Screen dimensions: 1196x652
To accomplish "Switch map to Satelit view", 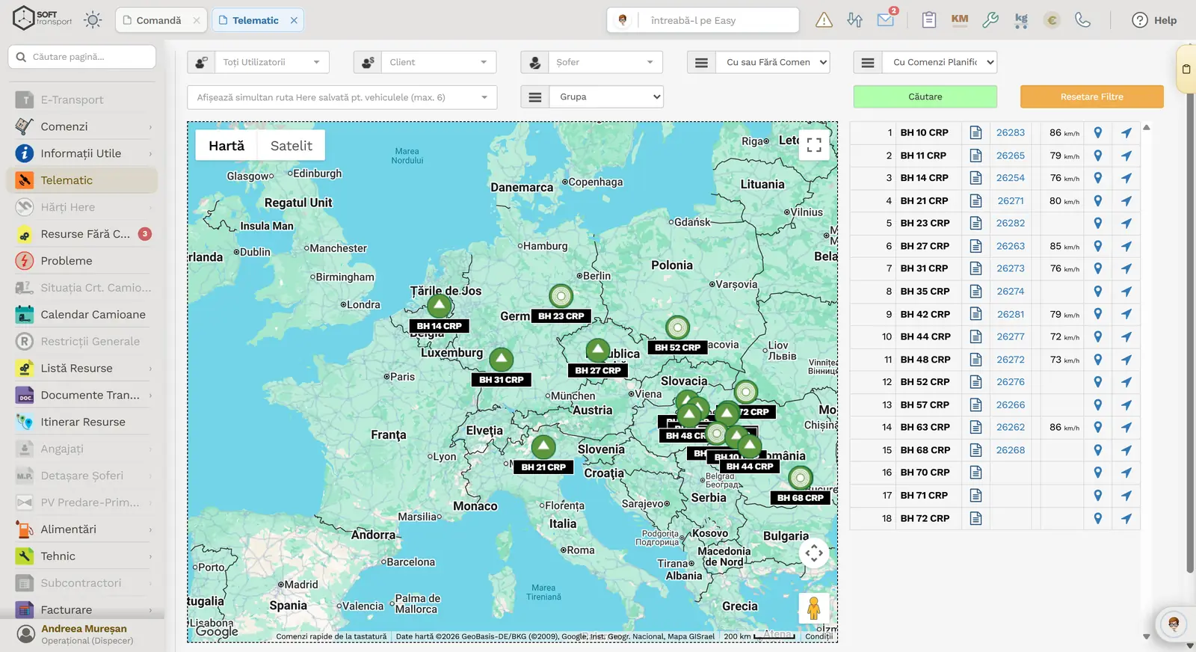I will (x=292, y=146).
